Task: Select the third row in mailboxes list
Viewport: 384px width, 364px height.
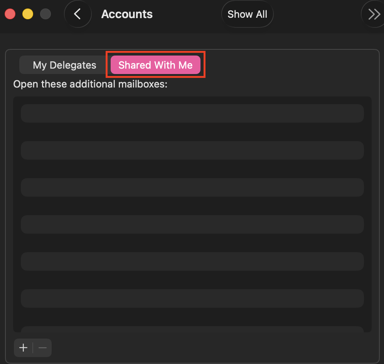Action: (192, 187)
